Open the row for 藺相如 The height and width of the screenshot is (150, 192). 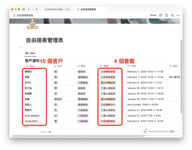(28, 72)
